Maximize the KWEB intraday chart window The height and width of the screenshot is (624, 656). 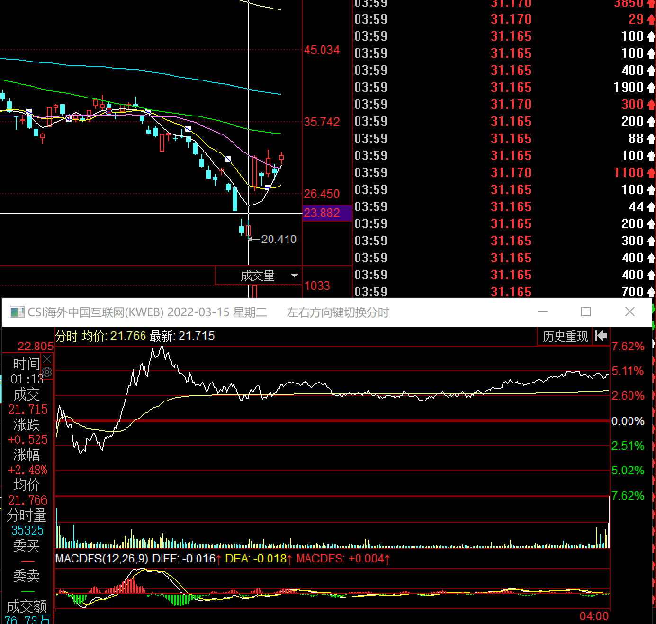[586, 312]
